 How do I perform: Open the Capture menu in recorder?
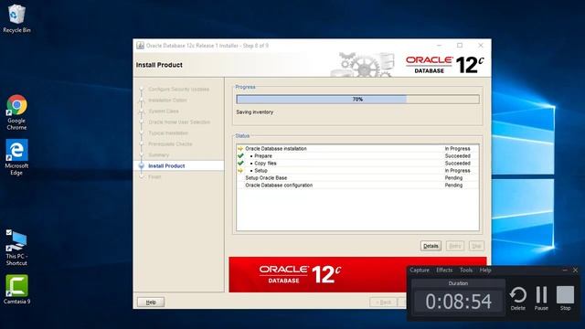[x=420, y=271]
